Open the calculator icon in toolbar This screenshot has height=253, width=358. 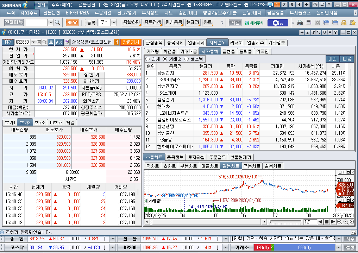click(308, 23)
